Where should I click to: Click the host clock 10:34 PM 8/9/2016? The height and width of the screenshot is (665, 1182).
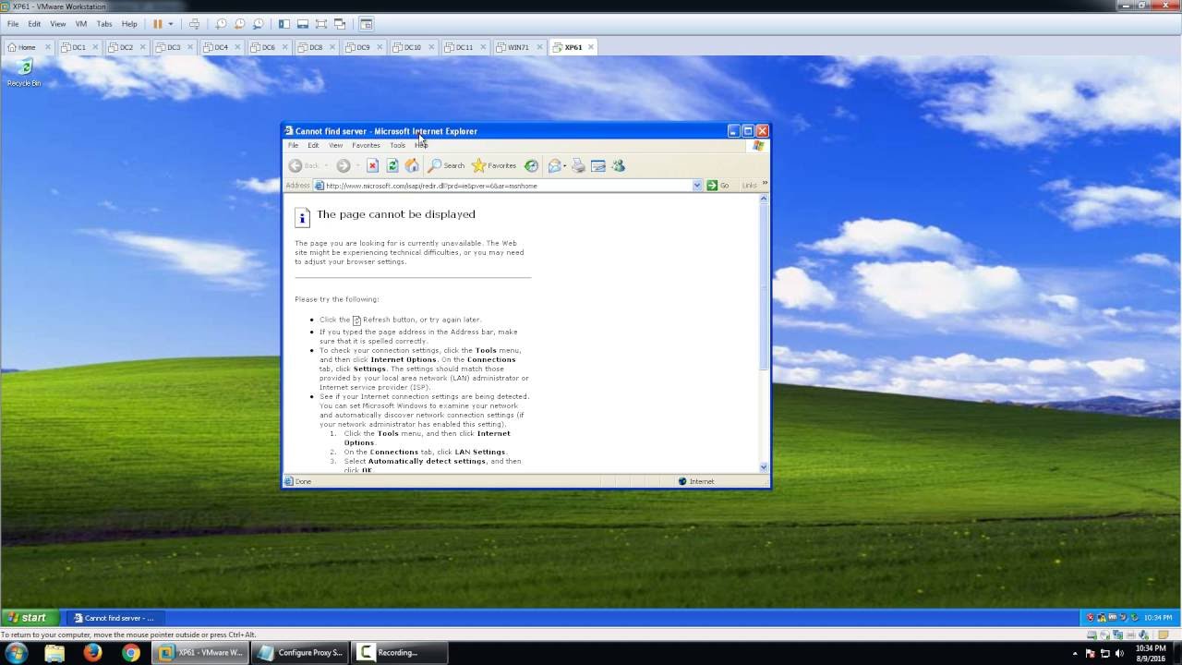pyautogui.click(x=1150, y=653)
